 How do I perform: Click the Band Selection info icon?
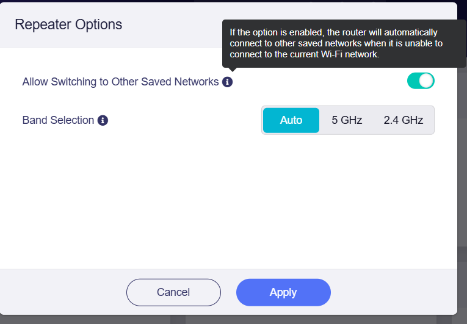coord(103,120)
